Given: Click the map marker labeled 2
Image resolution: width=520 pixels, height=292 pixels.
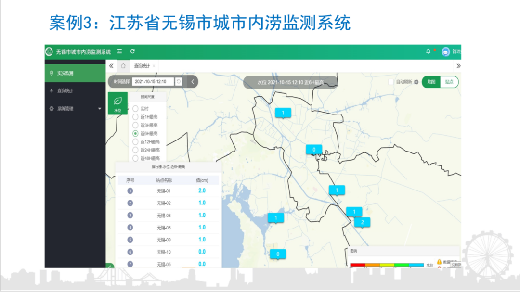Looking at the screenshot, I should (362, 222).
